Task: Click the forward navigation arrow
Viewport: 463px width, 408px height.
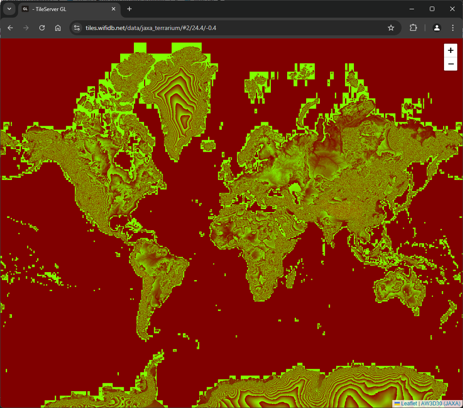Action: tap(26, 28)
